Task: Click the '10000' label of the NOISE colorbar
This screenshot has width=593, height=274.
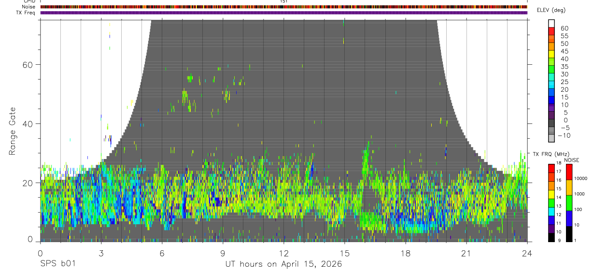Action: 580,178
